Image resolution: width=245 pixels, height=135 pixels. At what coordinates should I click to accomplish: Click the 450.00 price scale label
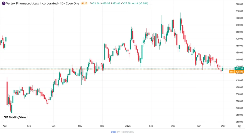click(239, 53)
